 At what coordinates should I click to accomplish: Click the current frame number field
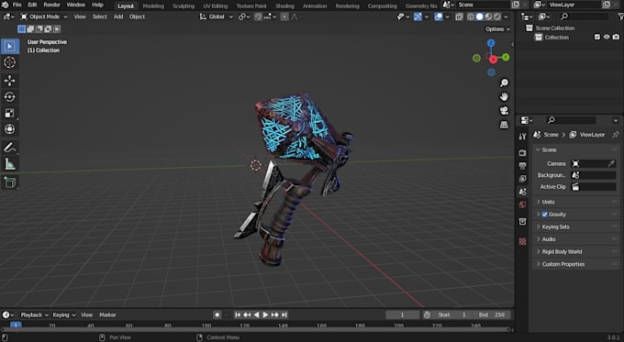tap(402, 314)
